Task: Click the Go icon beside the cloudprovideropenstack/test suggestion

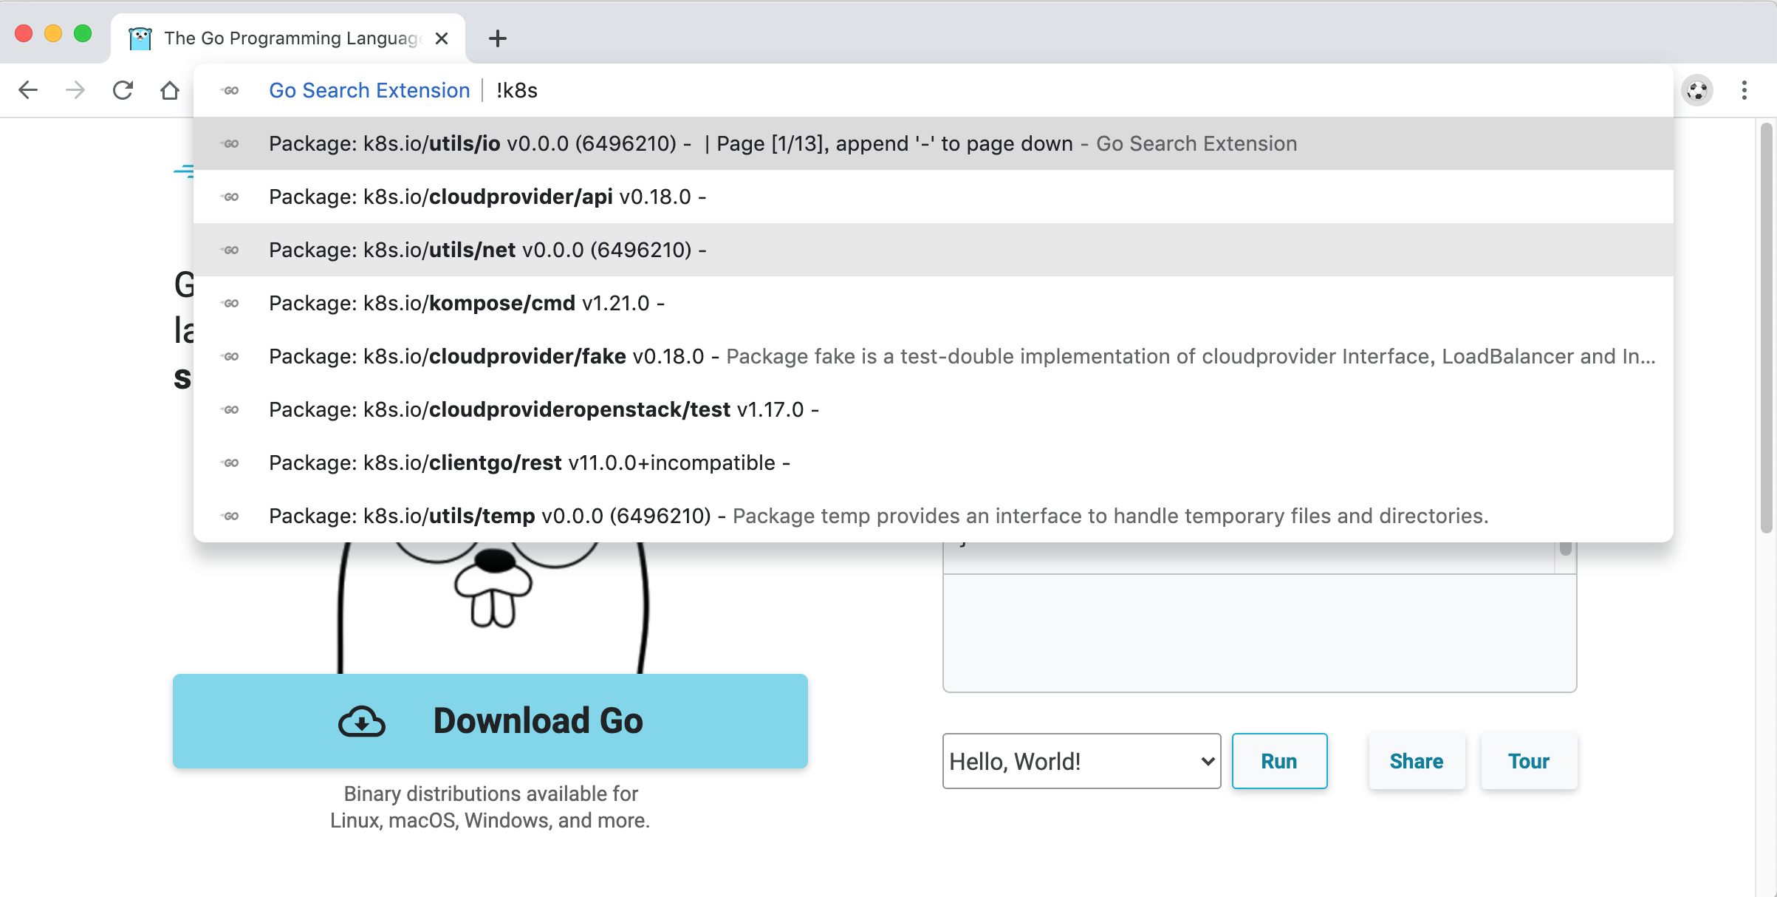Action: pos(230,409)
